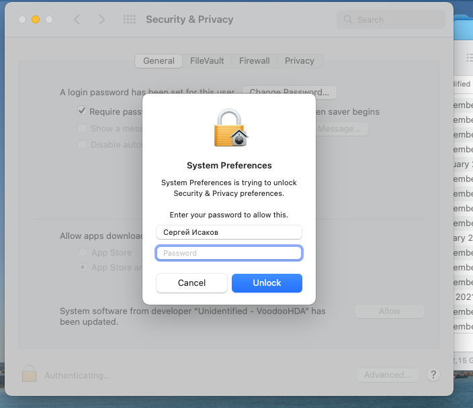Click the Change Password button
The image size is (473, 408).
(x=290, y=92)
